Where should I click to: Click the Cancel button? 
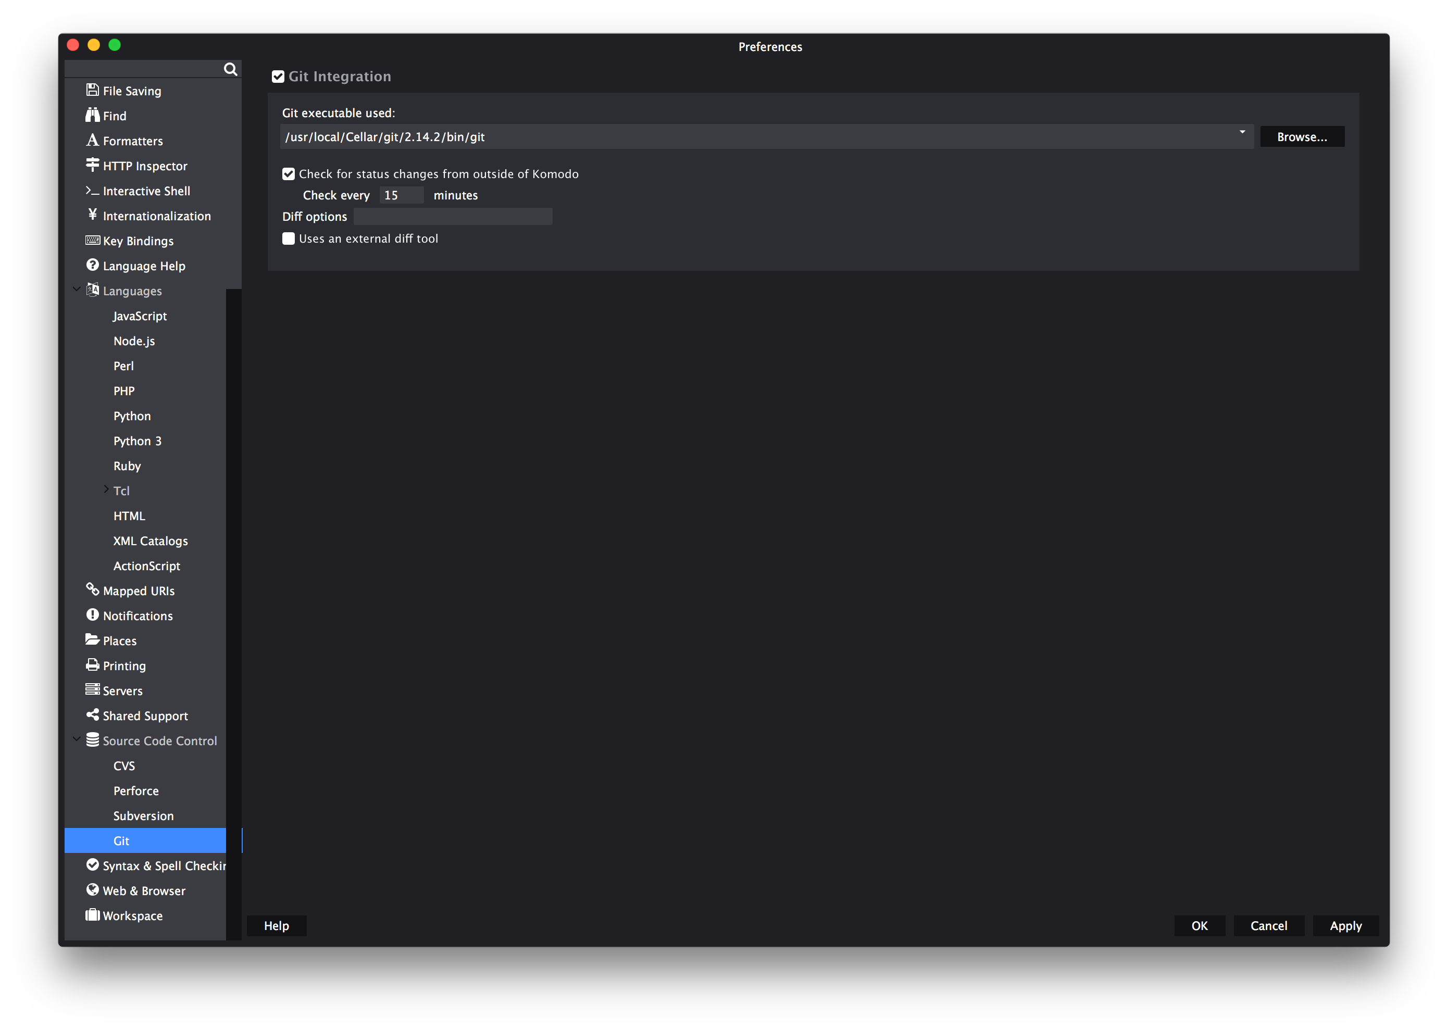click(1268, 925)
